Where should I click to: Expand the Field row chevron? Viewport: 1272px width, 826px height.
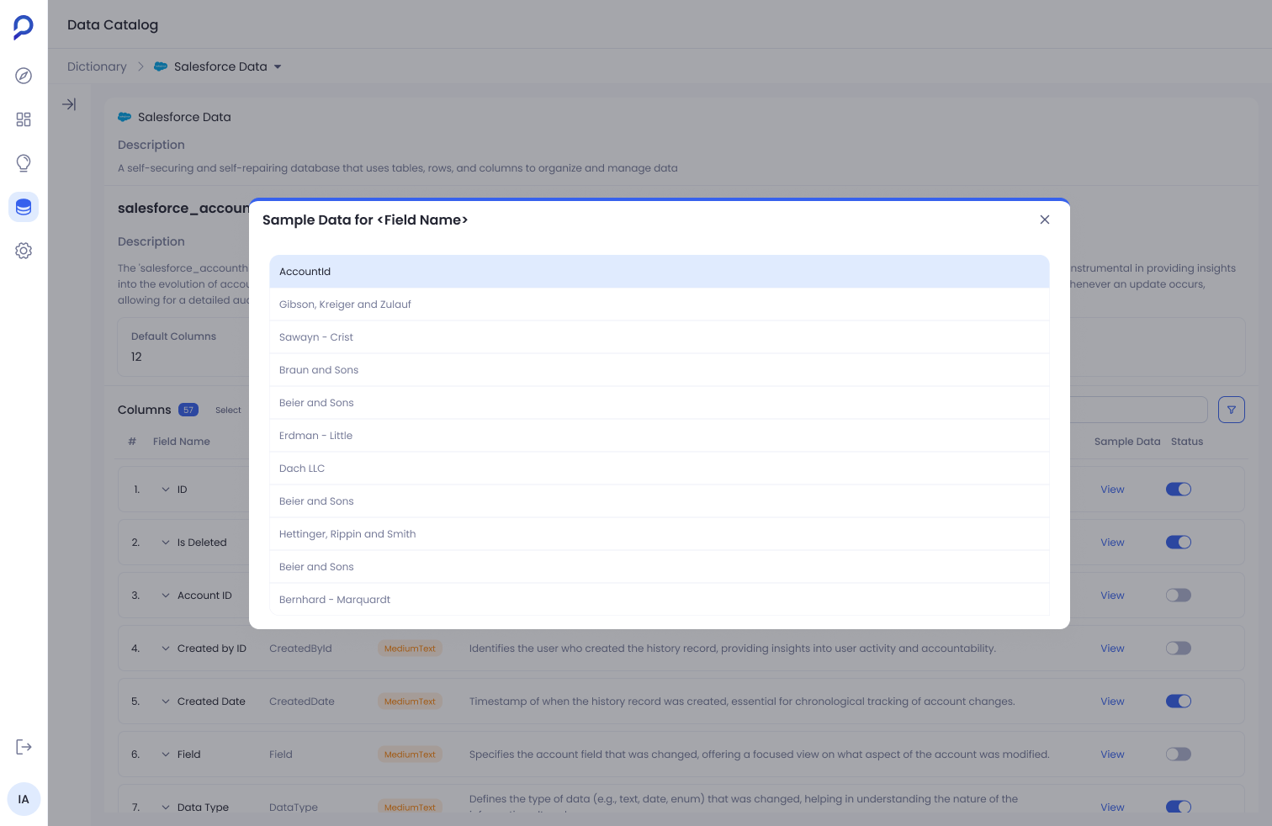pos(166,755)
